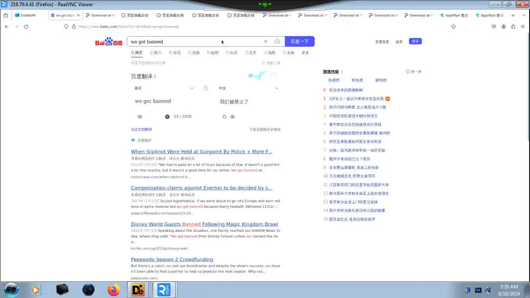Screen dimensions: 530x298
Task: Click the 试试文档翻译 link
Action: tap(141, 130)
